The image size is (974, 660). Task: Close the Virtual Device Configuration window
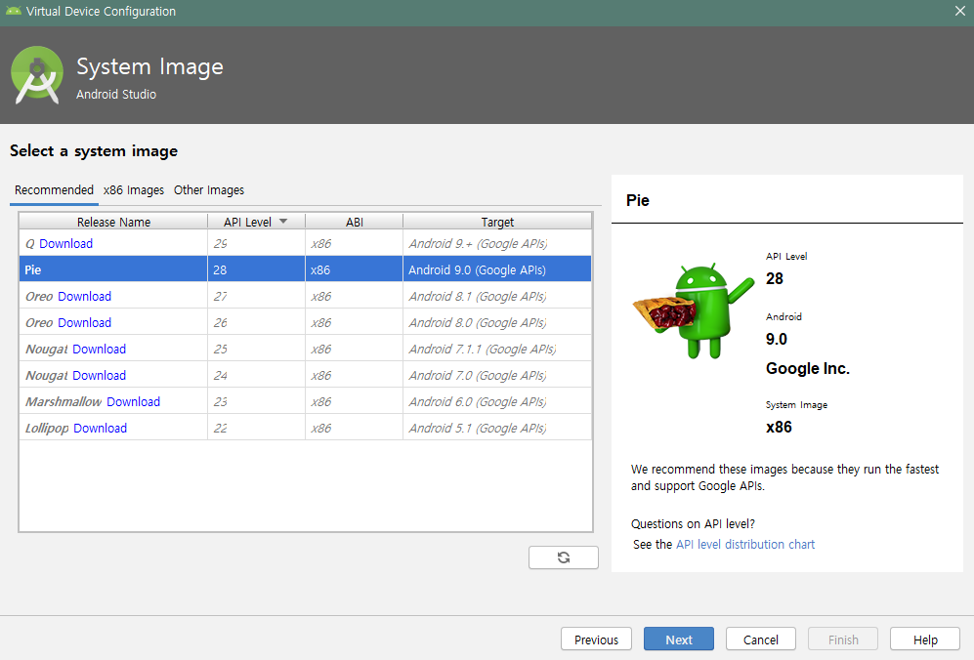click(959, 11)
